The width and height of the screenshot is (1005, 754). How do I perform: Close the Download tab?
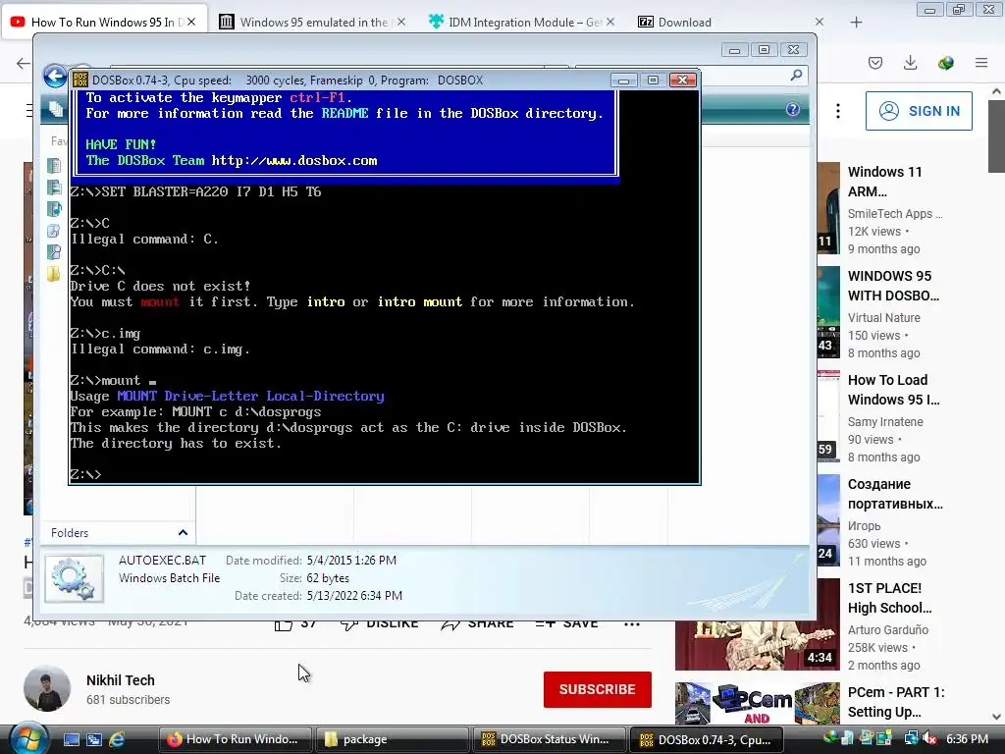(x=820, y=23)
